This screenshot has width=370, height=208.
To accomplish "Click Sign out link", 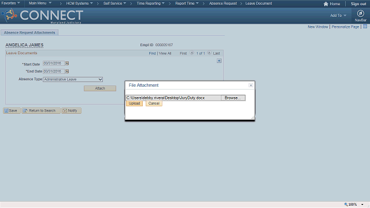I will pyautogui.click(x=358, y=4).
